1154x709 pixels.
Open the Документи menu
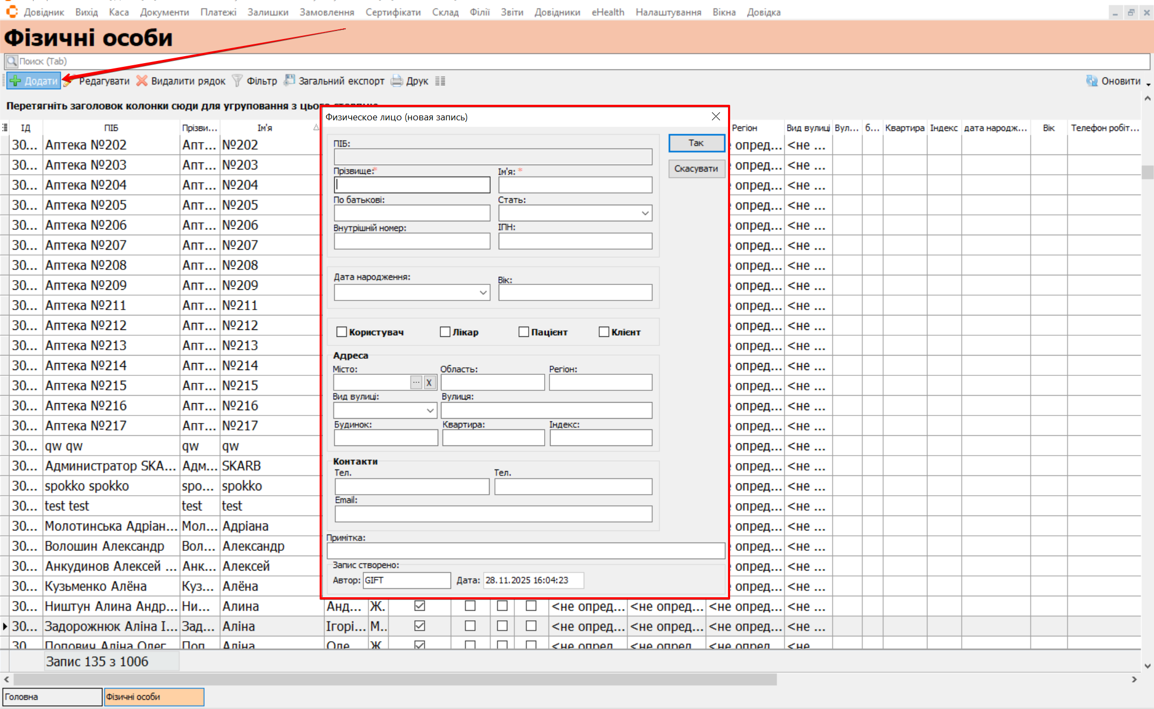pos(164,12)
